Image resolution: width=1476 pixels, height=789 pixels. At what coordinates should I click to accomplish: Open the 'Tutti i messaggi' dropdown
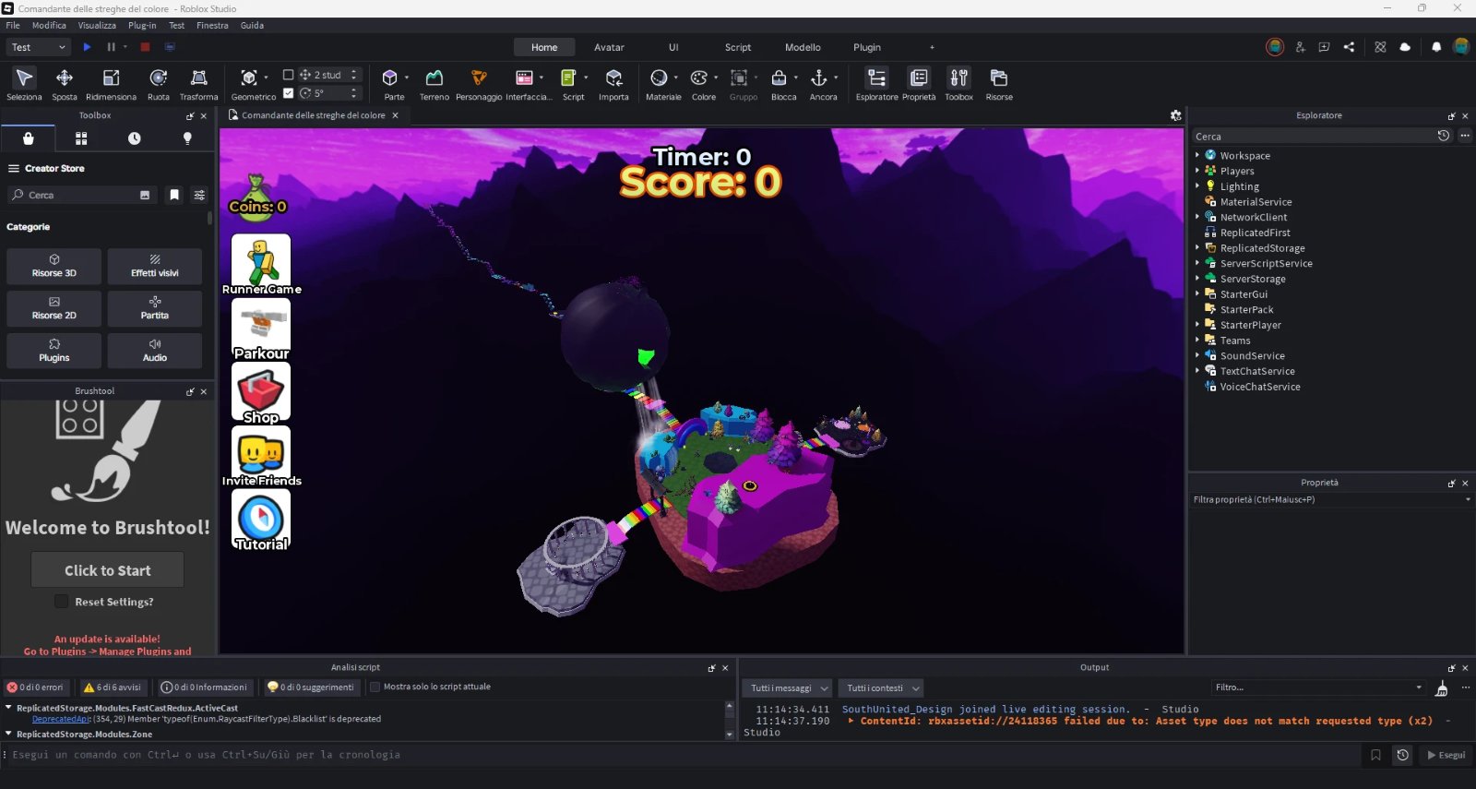pos(788,688)
